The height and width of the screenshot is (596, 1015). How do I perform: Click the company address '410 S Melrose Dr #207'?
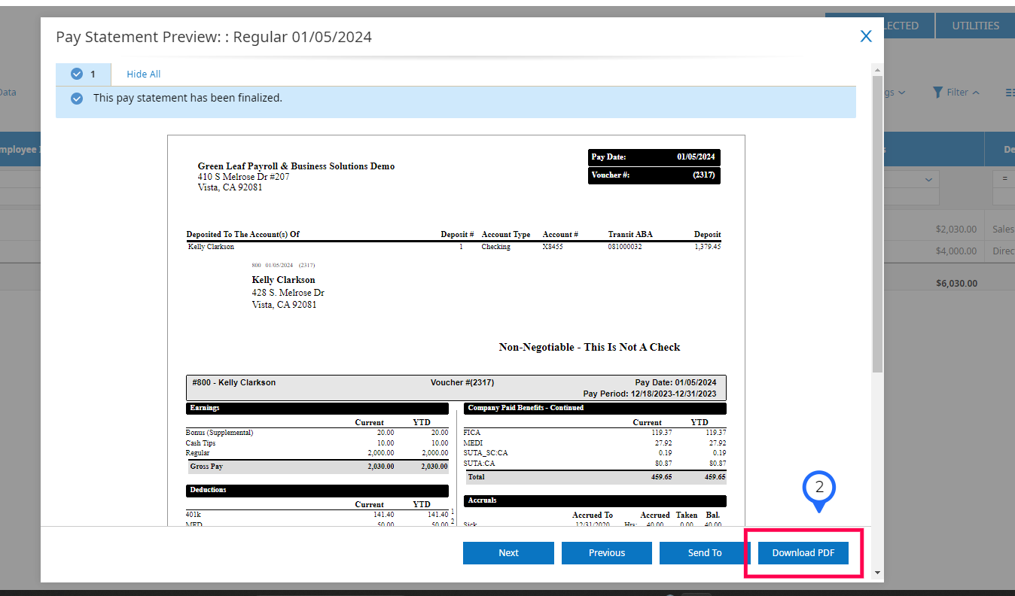pos(243,177)
